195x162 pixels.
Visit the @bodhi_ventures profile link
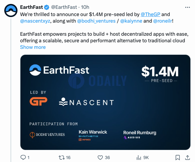pos(96,21)
